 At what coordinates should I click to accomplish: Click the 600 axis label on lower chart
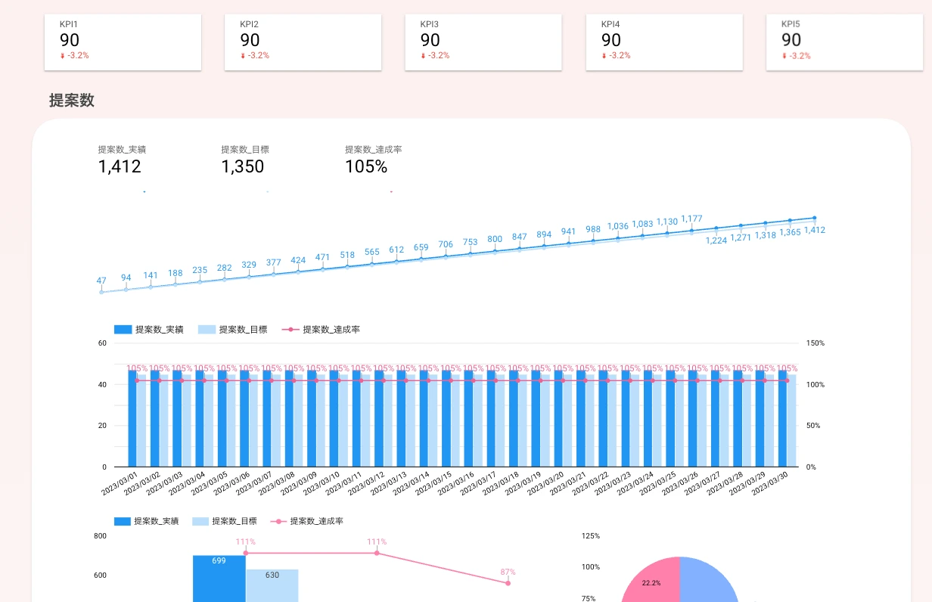click(100, 575)
